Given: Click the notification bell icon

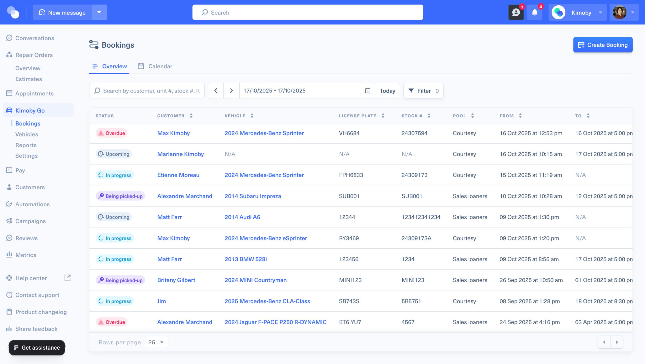Looking at the screenshot, I should click(x=534, y=12).
